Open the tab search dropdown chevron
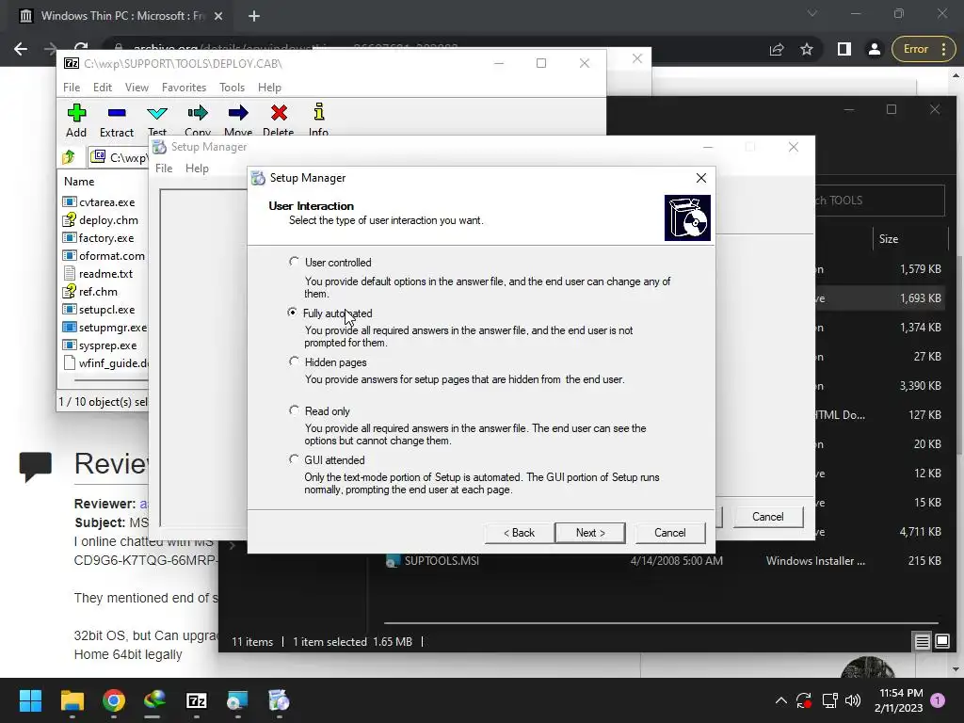The height and width of the screenshot is (723, 964). pyautogui.click(x=812, y=13)
